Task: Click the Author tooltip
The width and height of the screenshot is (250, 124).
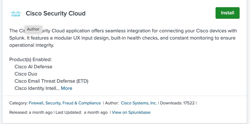Action: (x=33, y=29)
